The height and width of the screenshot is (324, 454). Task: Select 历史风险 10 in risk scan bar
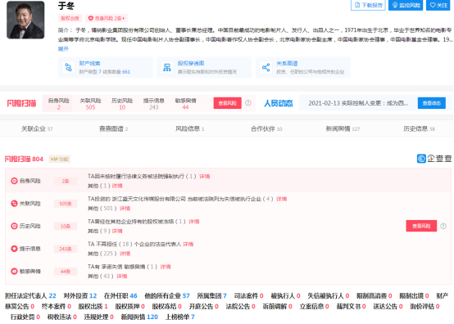click(122, 104)
